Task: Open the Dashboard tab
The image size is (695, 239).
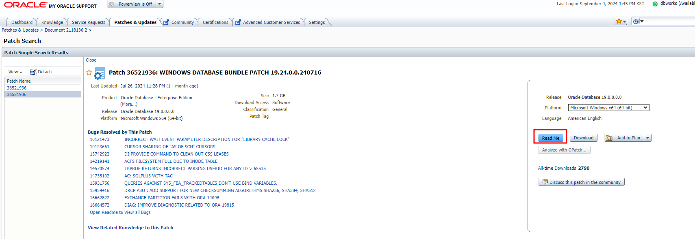Action: pyautogui.click(x=22, y=22)
